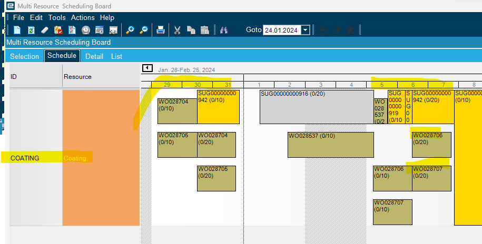Switch to the Selection tab

pos(25,56)
